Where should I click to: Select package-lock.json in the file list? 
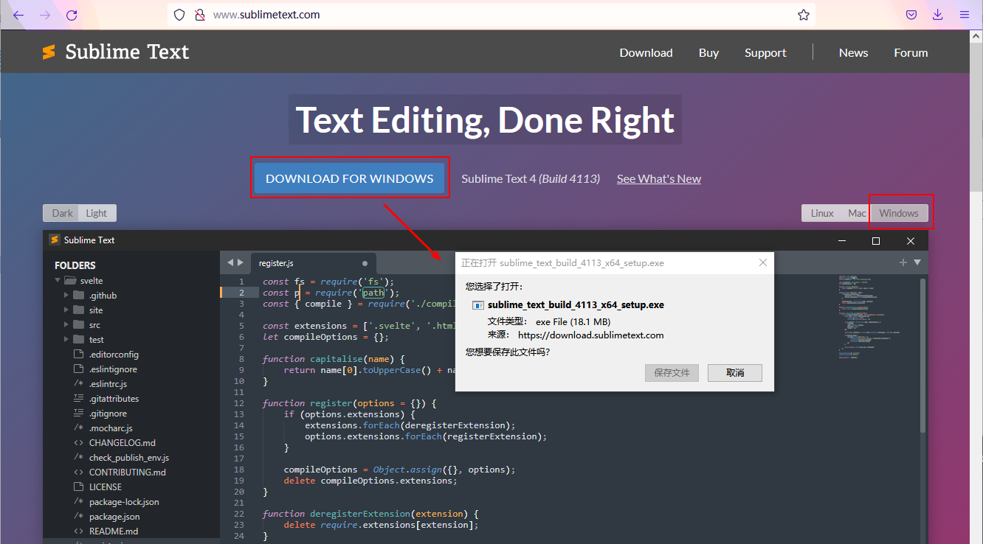coord(124,502)
